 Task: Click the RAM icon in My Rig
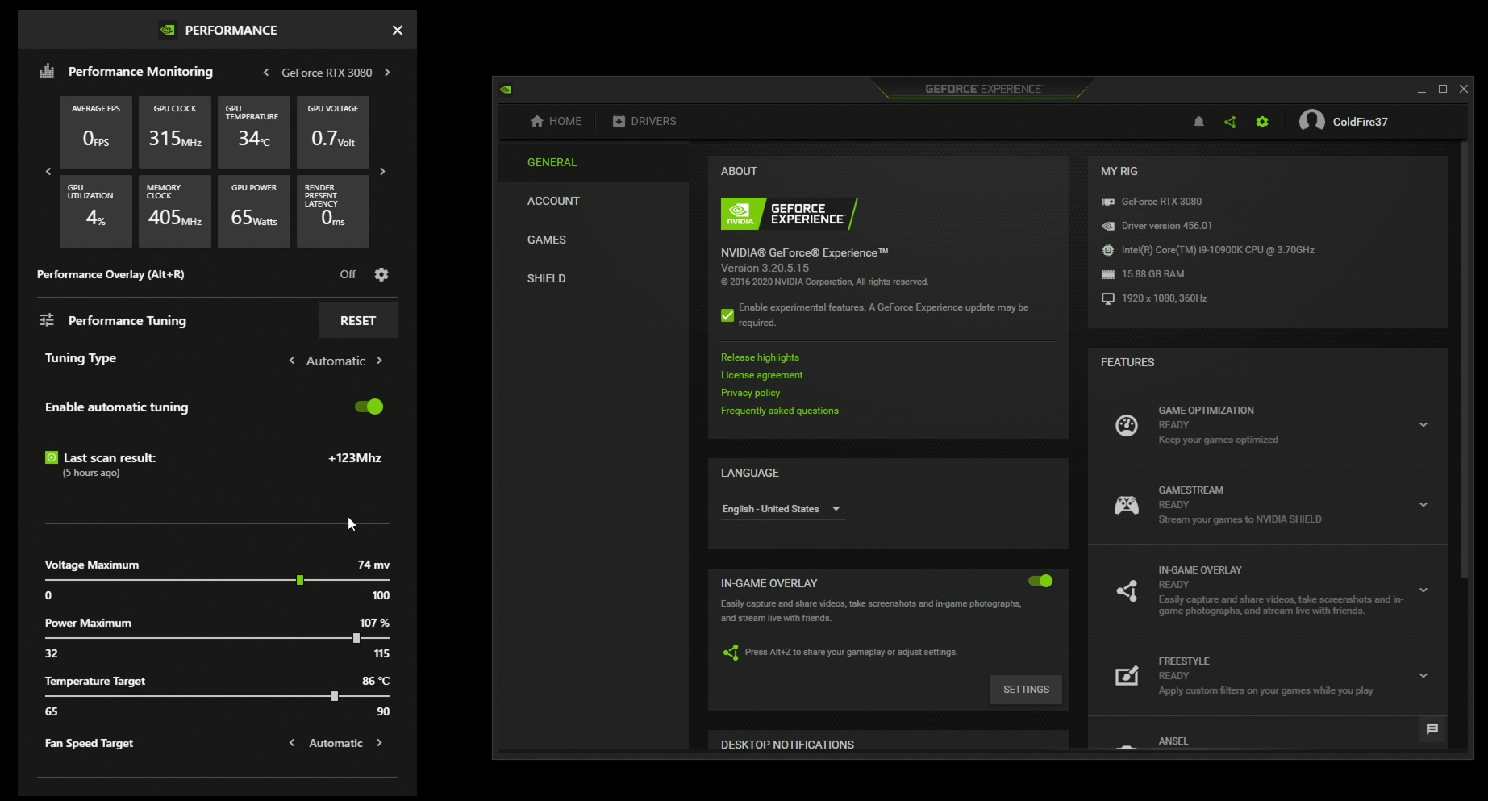coord(1108,274)
